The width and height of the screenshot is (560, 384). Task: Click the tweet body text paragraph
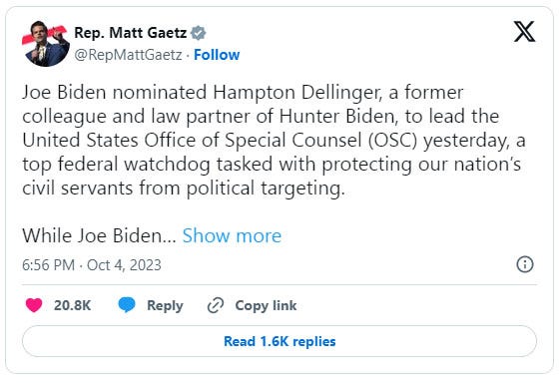click(274, 141)
